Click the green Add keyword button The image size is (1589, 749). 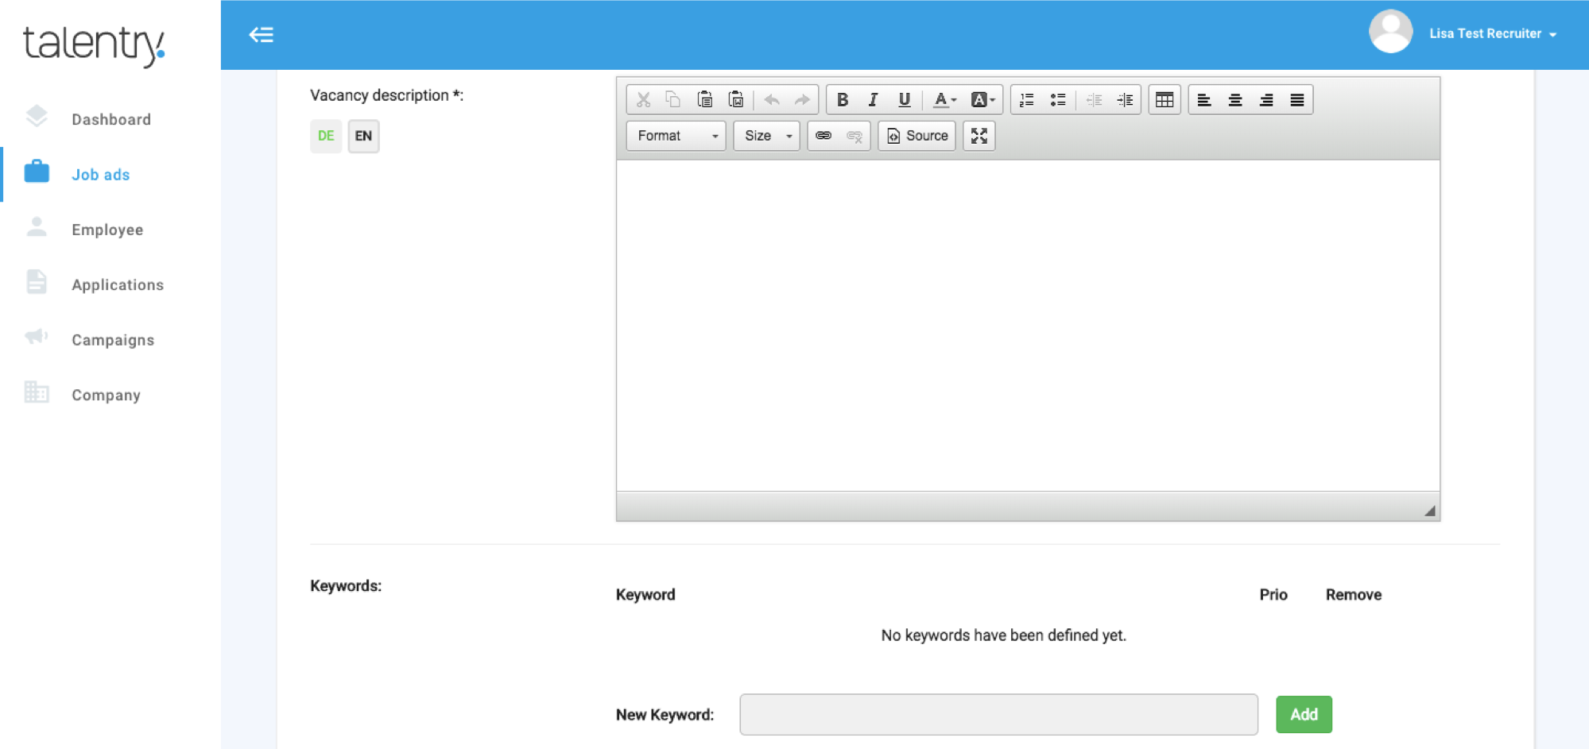[x=1303, y=714]
